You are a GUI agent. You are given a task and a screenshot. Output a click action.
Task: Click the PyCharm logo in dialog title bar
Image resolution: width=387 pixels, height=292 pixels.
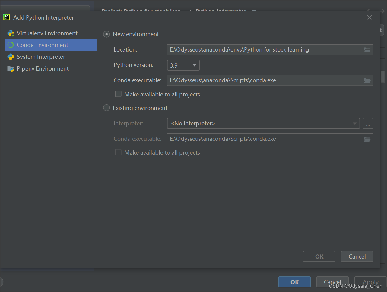(x=6, y=17)
